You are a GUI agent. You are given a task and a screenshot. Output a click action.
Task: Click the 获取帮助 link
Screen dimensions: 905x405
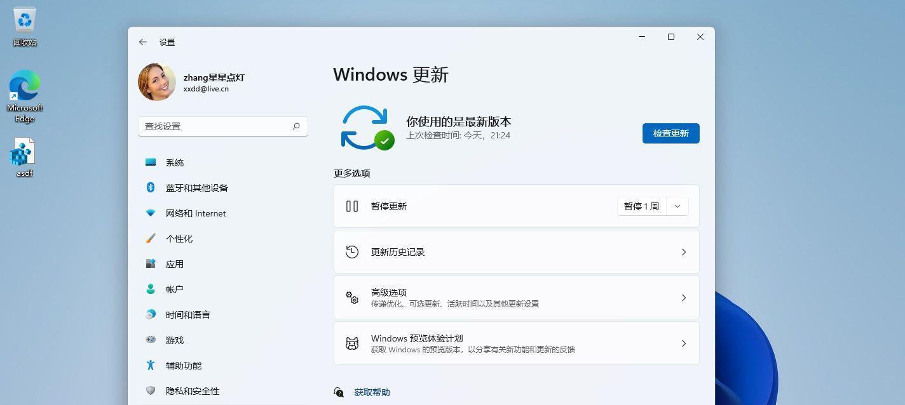pos(372,392)
